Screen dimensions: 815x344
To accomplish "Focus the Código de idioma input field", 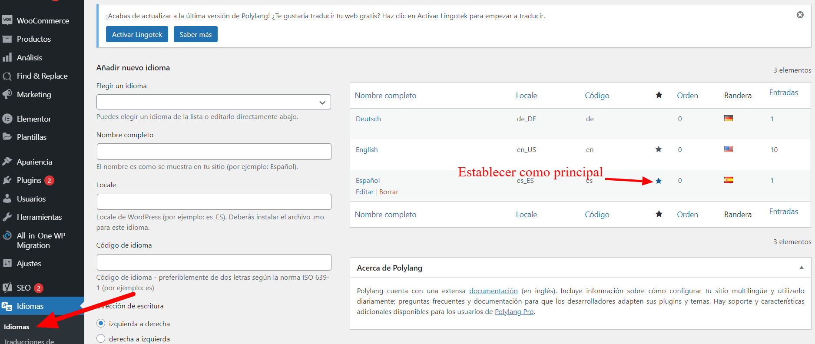I will click(214, 262).
